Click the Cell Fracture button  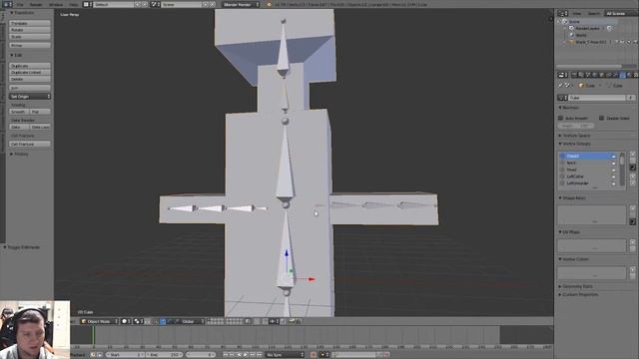tap(30, 144)
